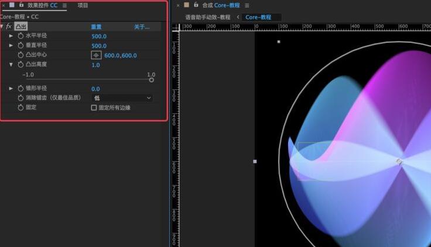The image size is (431, 247).
Task: Open the 语音助手动效-教程 composition breadcrumb
Action: point(208,18)
